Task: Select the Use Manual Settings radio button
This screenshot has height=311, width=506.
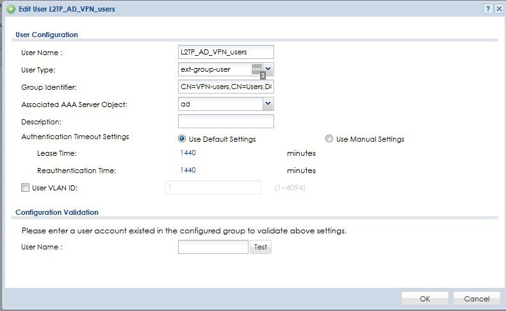Action: click(329, 139)
